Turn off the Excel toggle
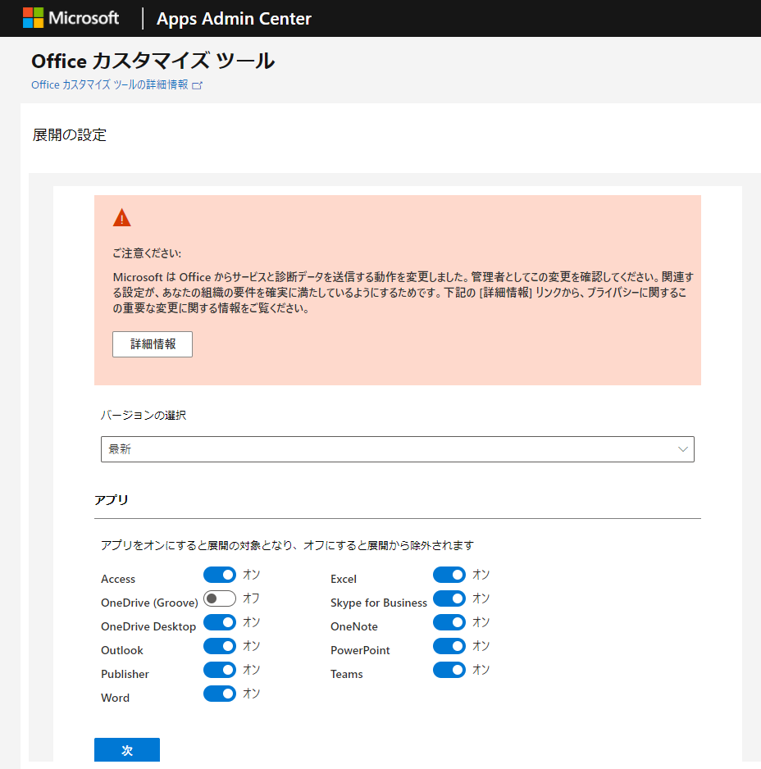Image resolution: width=761 pixels, height=769 pixels. 449,574
